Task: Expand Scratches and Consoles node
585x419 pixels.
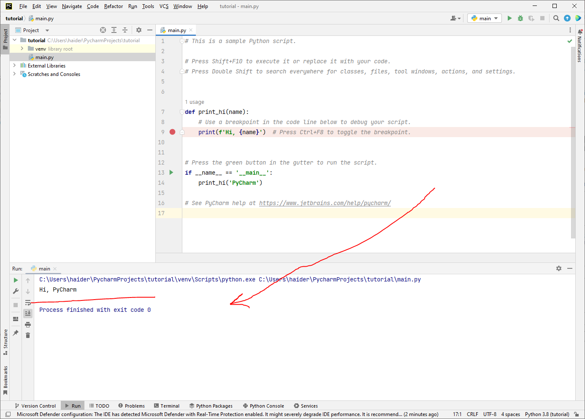Action: coord(15,74)
